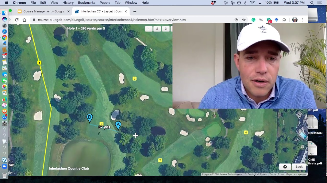
Task: Open the Chrome three-dot menu
Action: coord(303,20)
